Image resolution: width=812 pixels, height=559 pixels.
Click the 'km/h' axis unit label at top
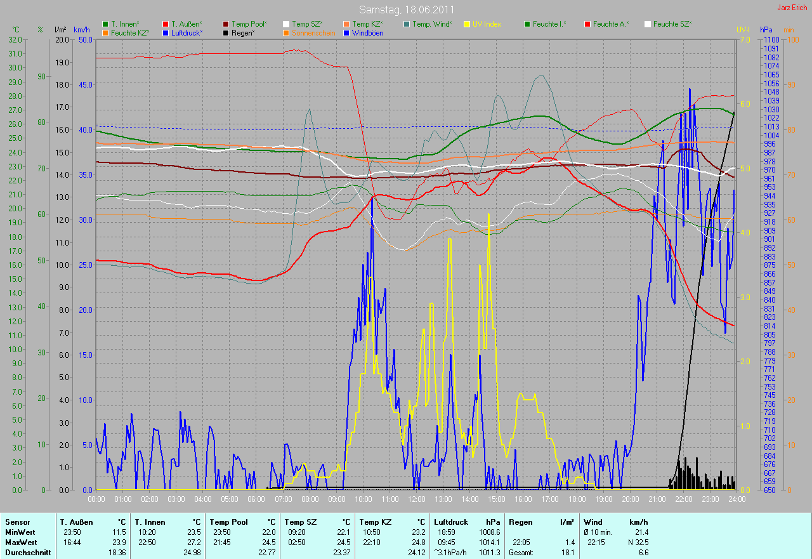[82, 30]
